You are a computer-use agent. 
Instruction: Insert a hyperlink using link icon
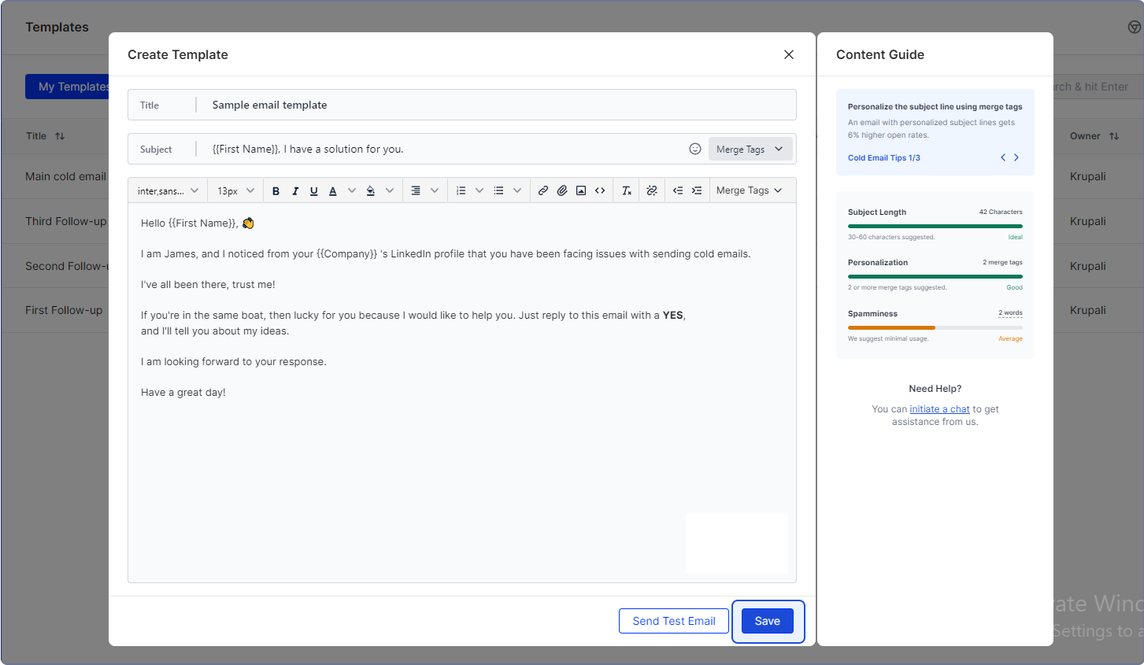point(543,190)
